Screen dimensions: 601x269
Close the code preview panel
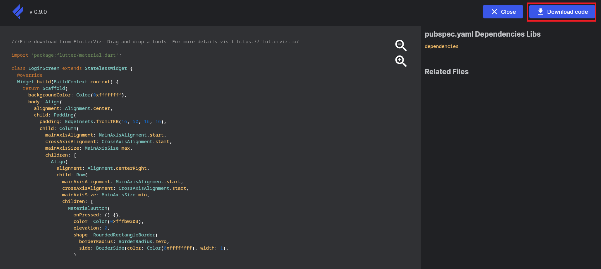coord(503,12)
